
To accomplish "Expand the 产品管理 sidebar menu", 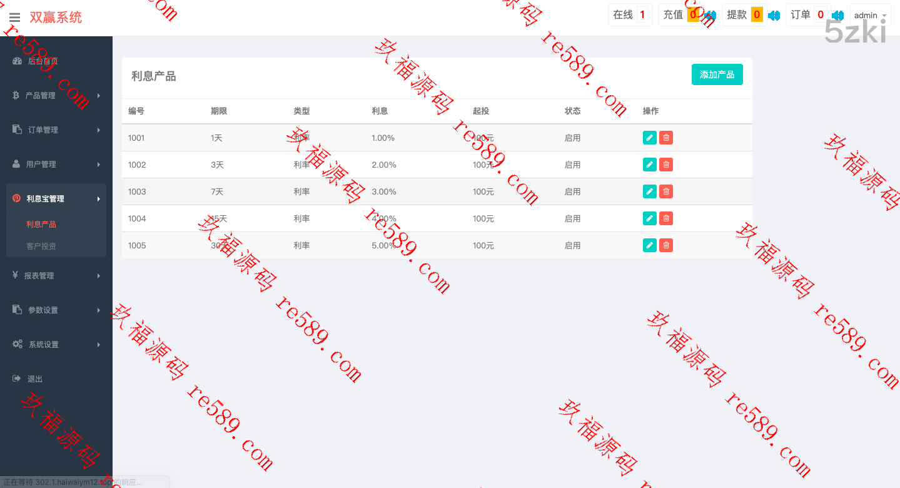I will [56, 96].
